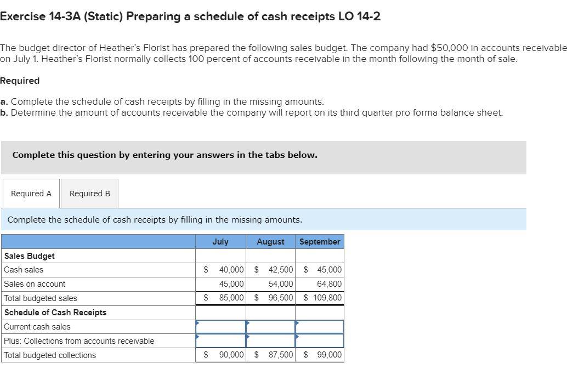567x369 pixels.
Task: Click the 45,000 September cash sales value
Action: 329,270
